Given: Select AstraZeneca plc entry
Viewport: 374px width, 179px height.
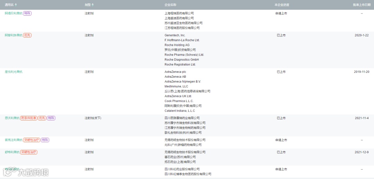Looking at the screenshot, I should [175, 72].
